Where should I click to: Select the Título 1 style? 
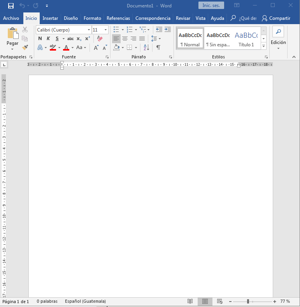click(x=246, y=38)
